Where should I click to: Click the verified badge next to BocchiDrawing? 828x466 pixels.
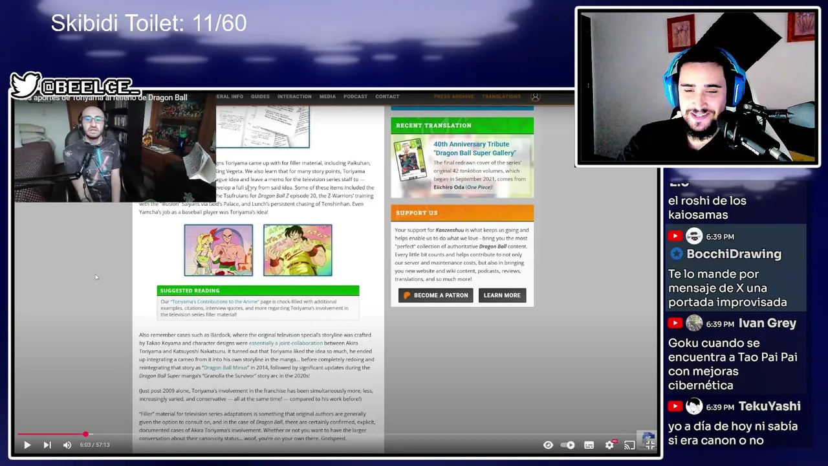click(x=677, y=254)
